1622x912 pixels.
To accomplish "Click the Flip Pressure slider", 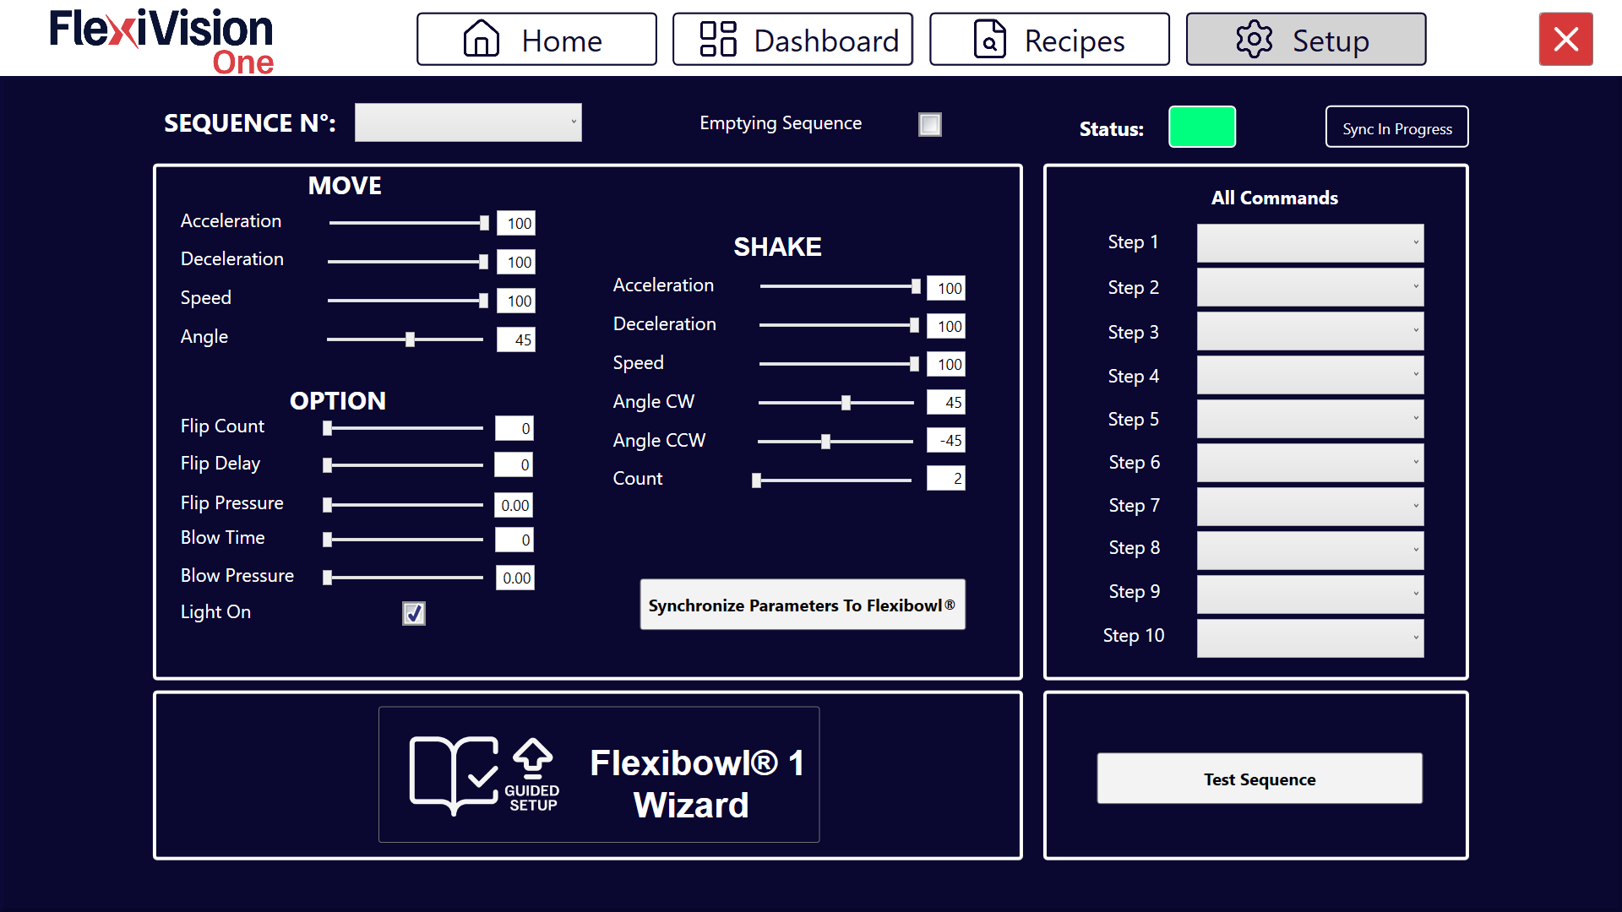I will tap(403, 505).
